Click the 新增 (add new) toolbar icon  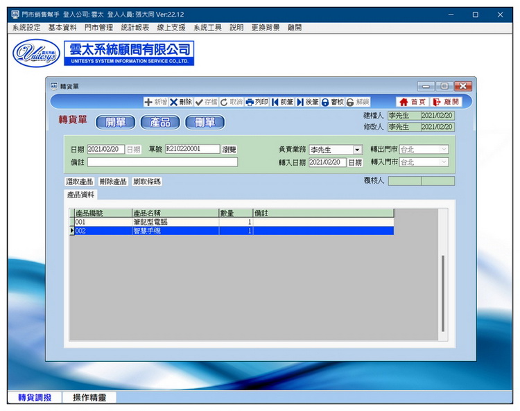[x=148, y=102]
